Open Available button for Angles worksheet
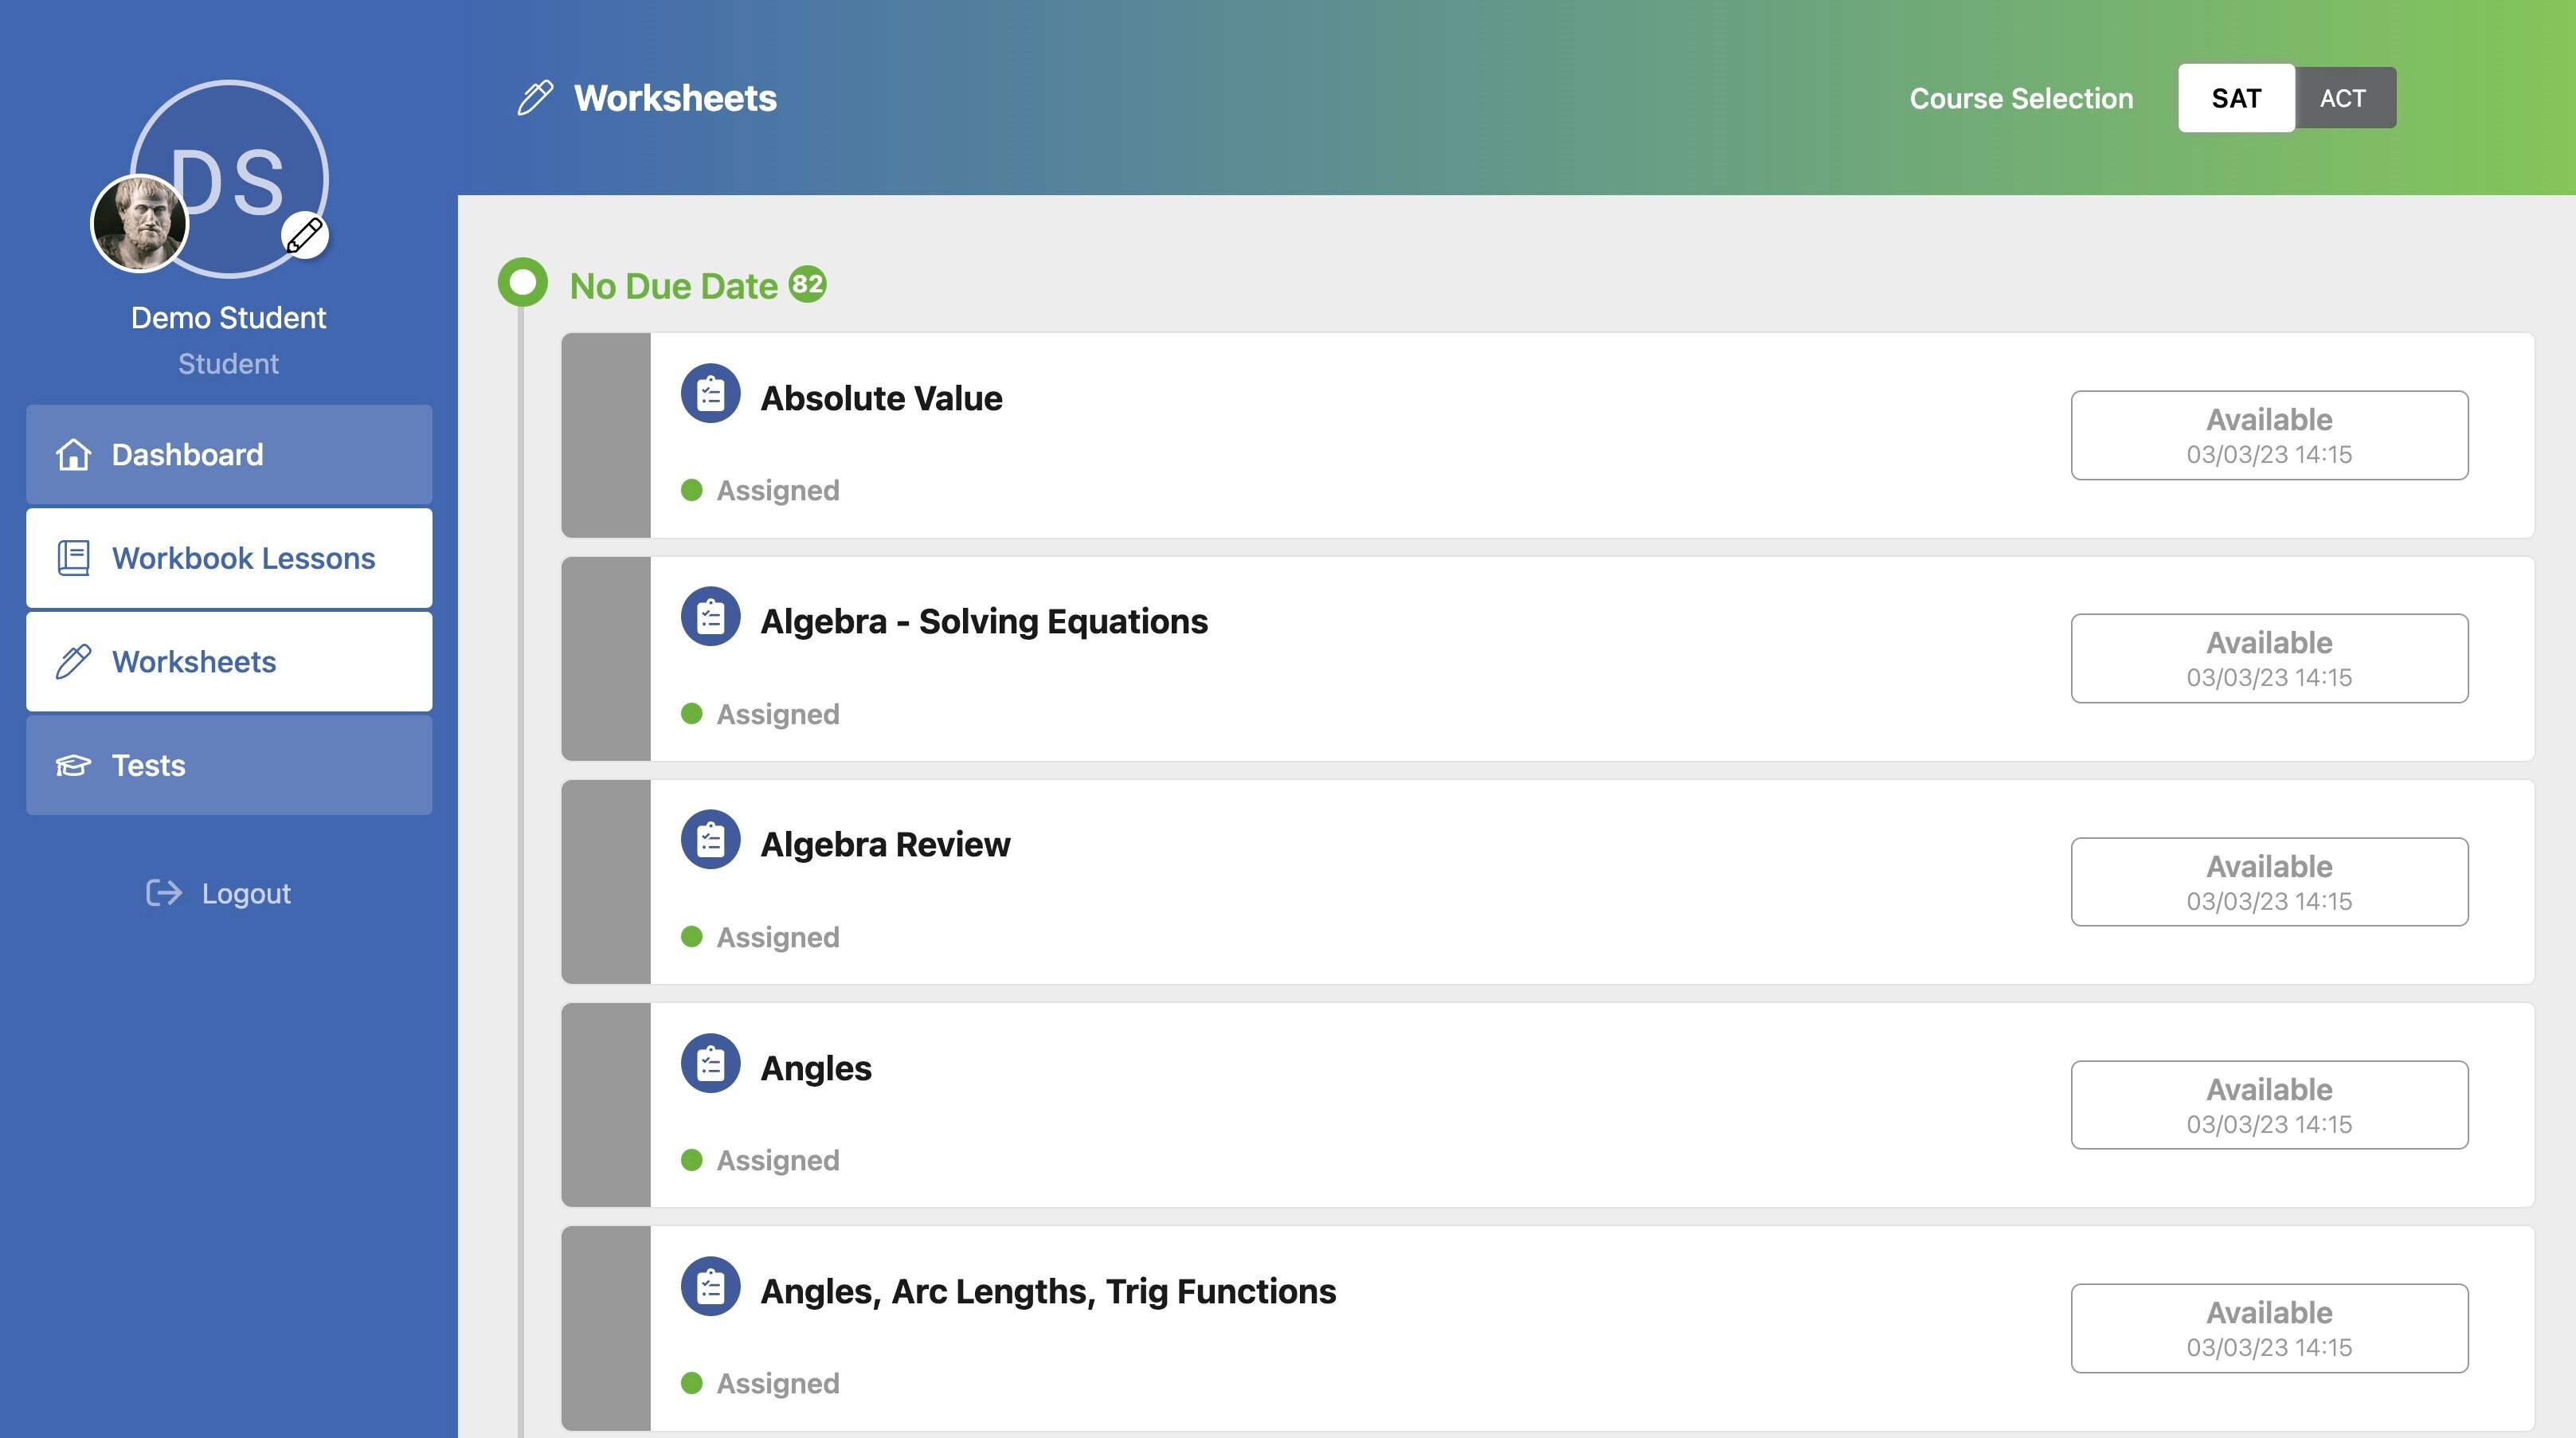Screen dimensions: 2576x1438 pos(2269,1105)
